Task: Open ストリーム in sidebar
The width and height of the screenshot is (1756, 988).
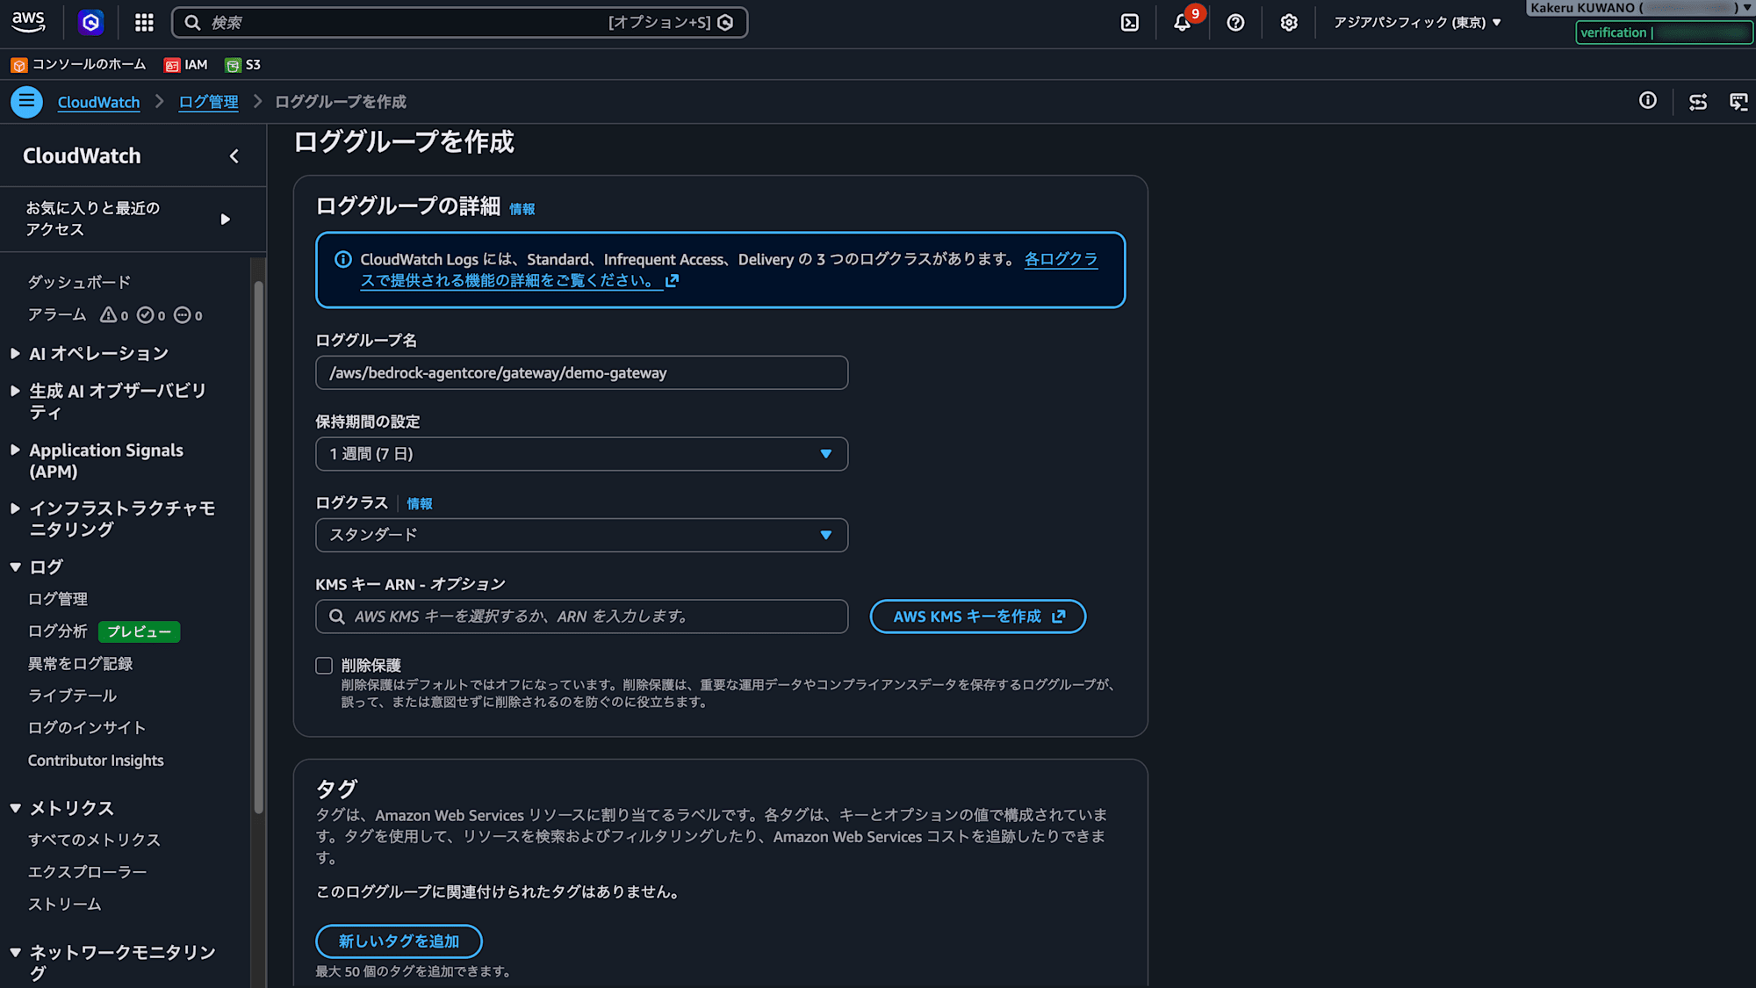Action: click(65, 905)
